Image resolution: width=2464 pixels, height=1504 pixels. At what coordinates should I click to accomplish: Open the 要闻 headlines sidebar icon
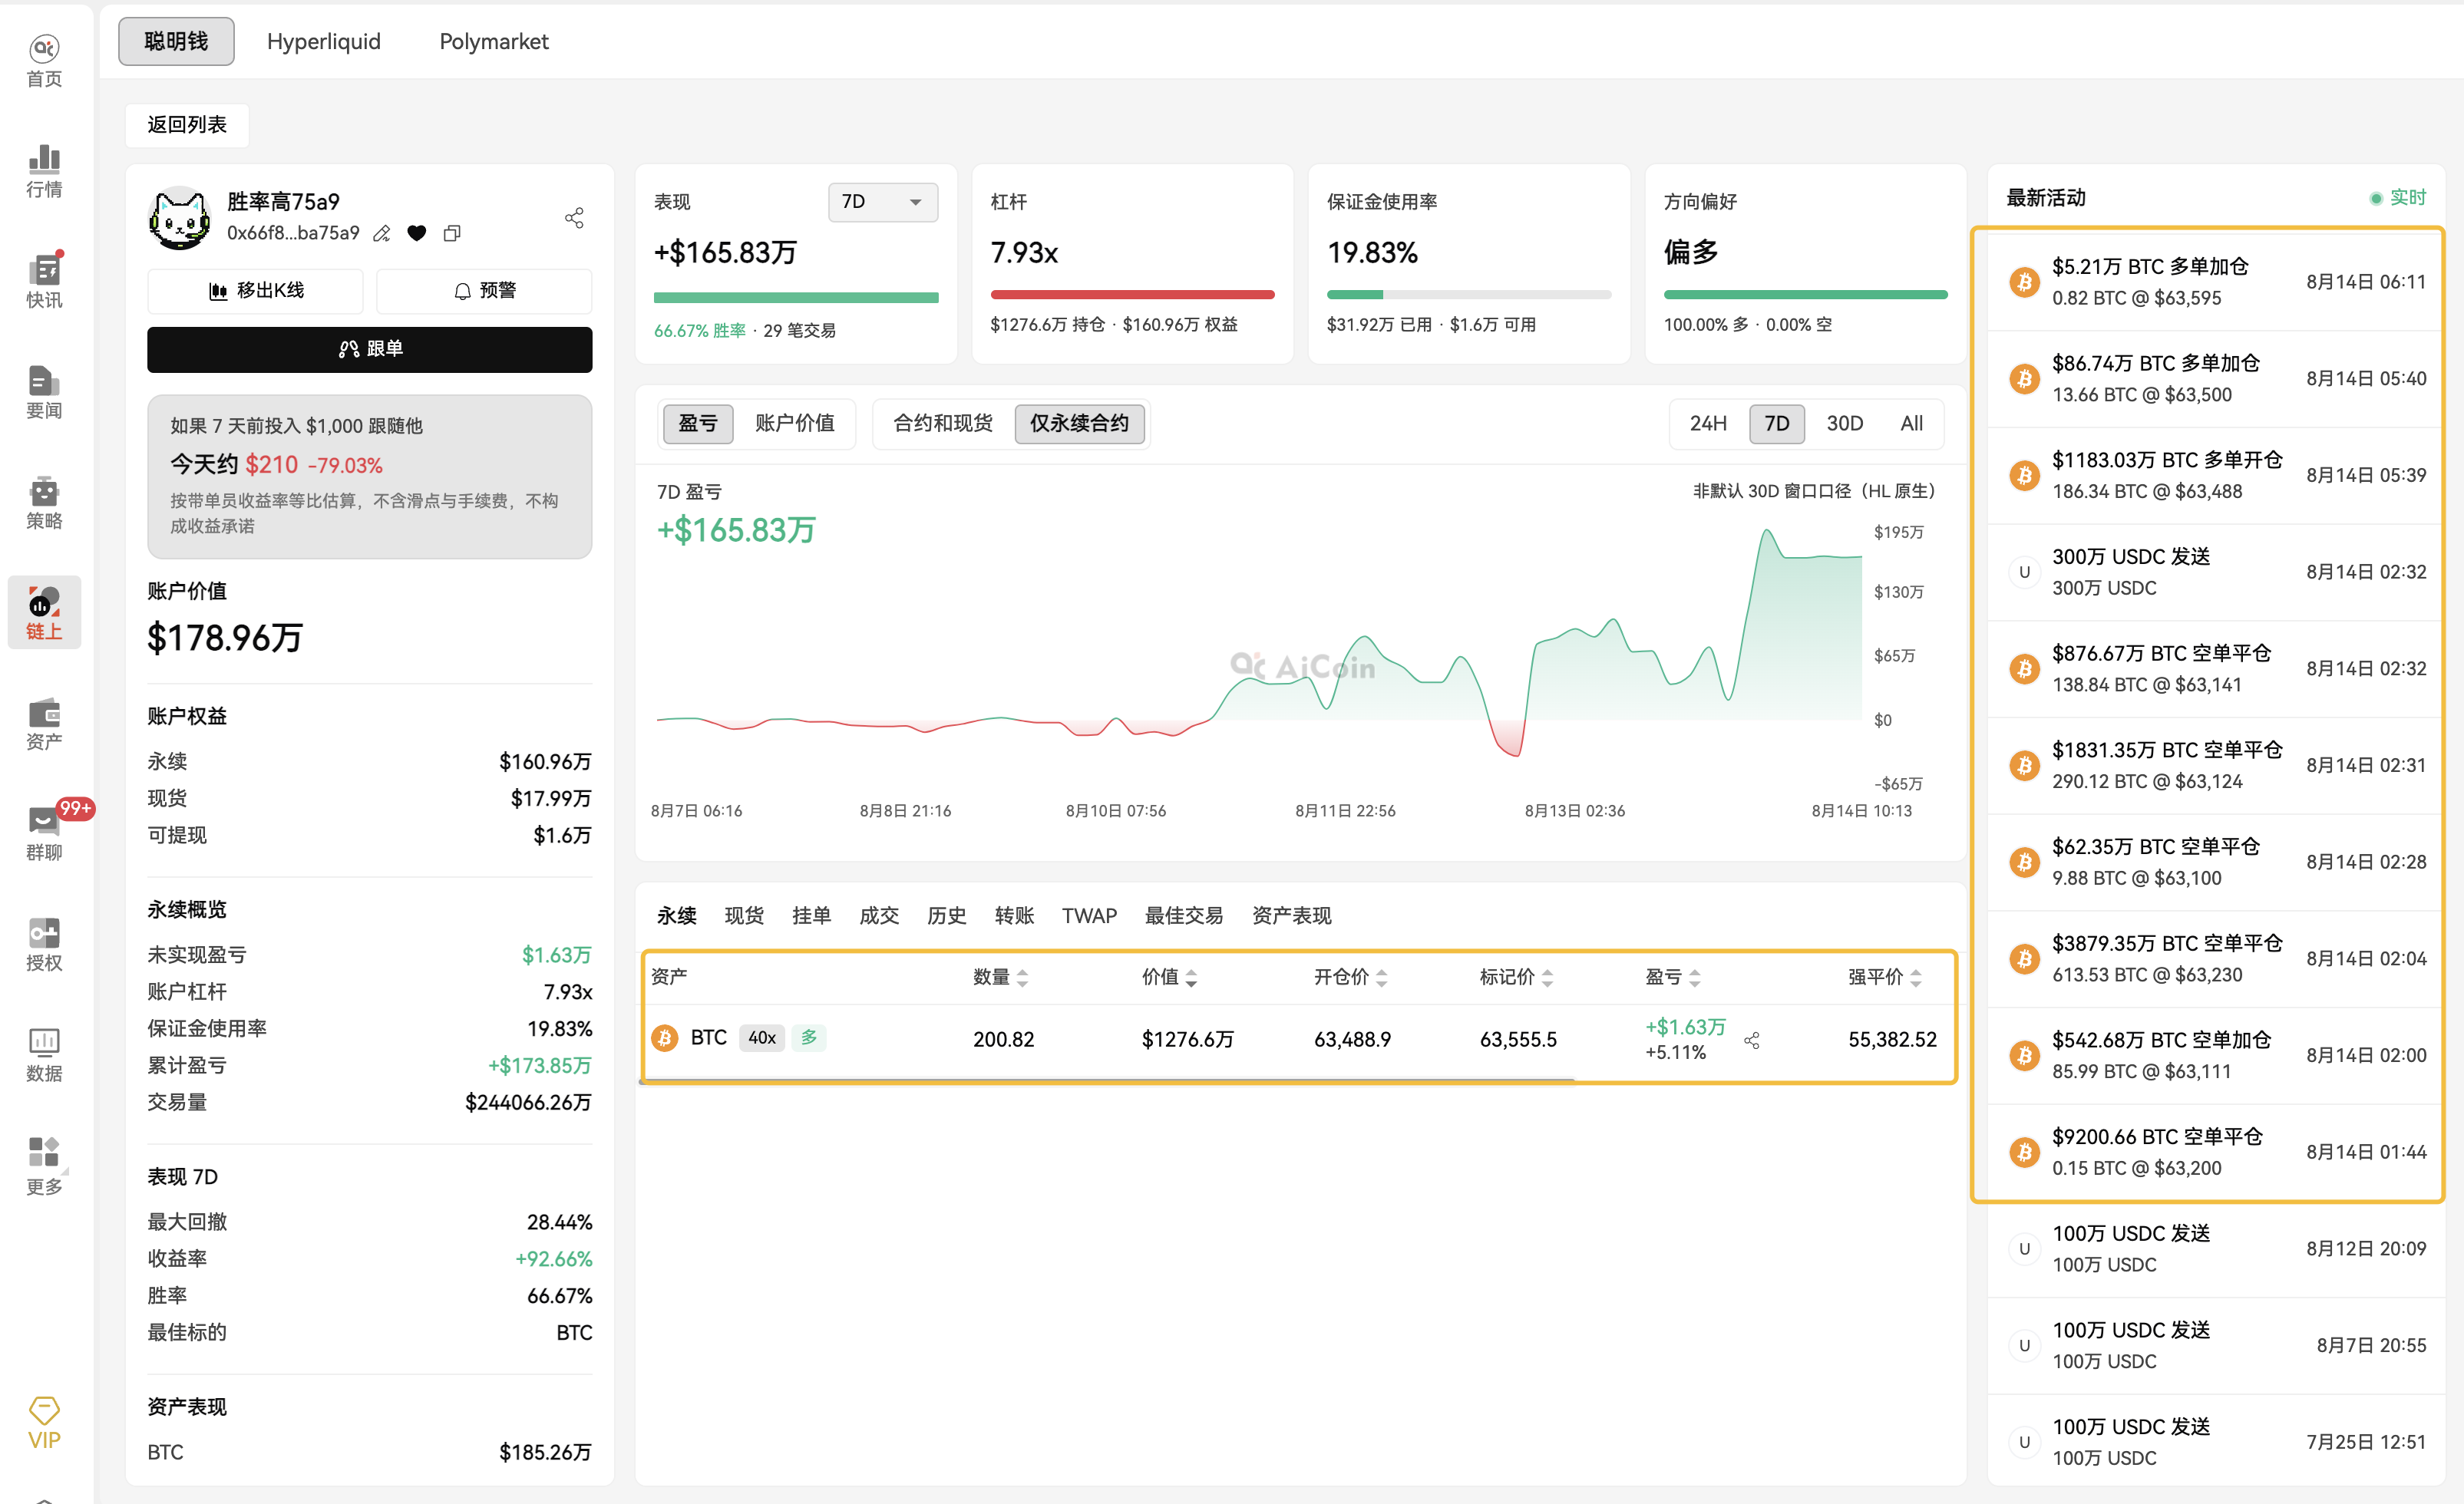[x=44, y=392]
